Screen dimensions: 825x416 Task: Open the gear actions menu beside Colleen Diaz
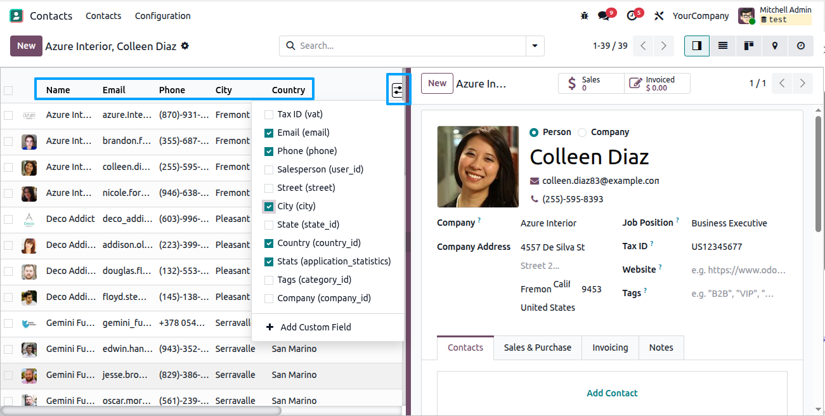click(185, 46)
